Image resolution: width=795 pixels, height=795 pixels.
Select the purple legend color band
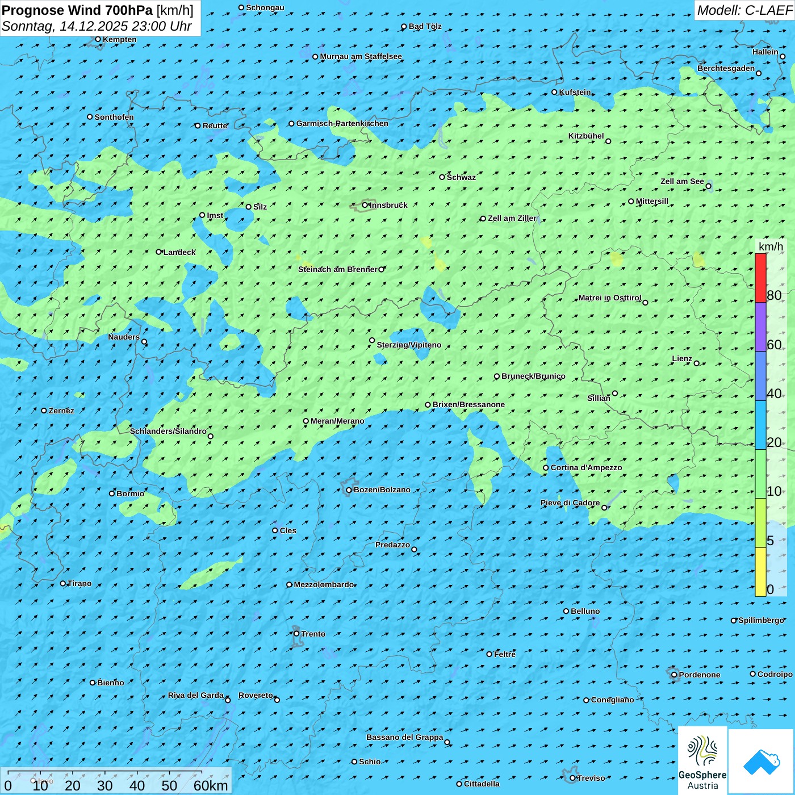(x=760, y=327)
